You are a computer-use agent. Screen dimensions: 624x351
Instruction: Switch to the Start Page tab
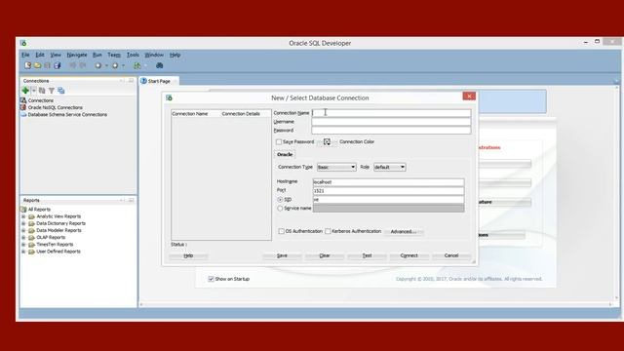159,81
